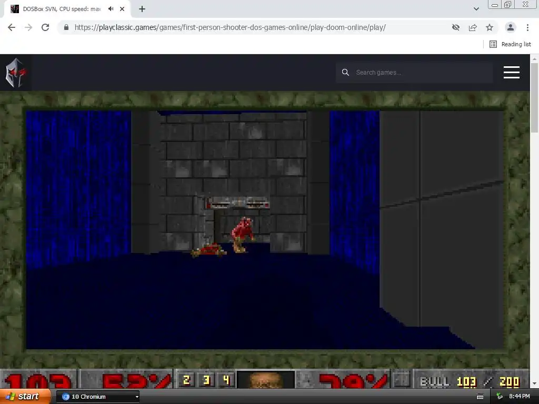Viewport: 539px width, 404px height.
Task: Click the keyboard icon in system tray
Action: coord(480,397)
